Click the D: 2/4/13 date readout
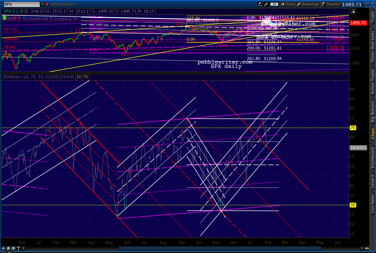The height and width of the screenshot is (253, 376). [x=35, y=11]
